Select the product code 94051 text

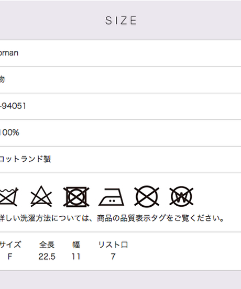point(13,106)
